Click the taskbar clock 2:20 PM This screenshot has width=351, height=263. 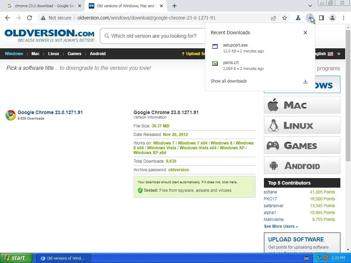pyautogui.click(x=338, y=258)
